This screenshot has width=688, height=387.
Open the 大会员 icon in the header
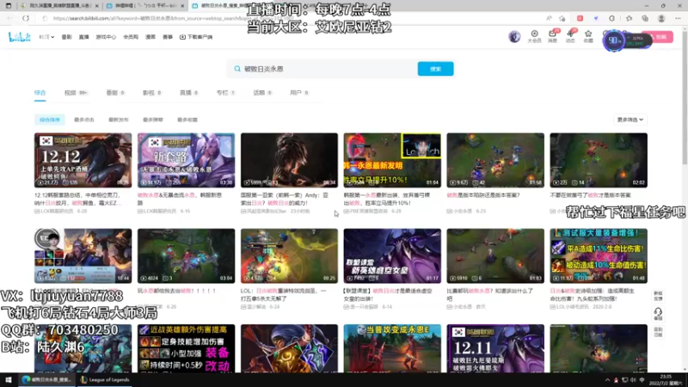tap(534, 37)
